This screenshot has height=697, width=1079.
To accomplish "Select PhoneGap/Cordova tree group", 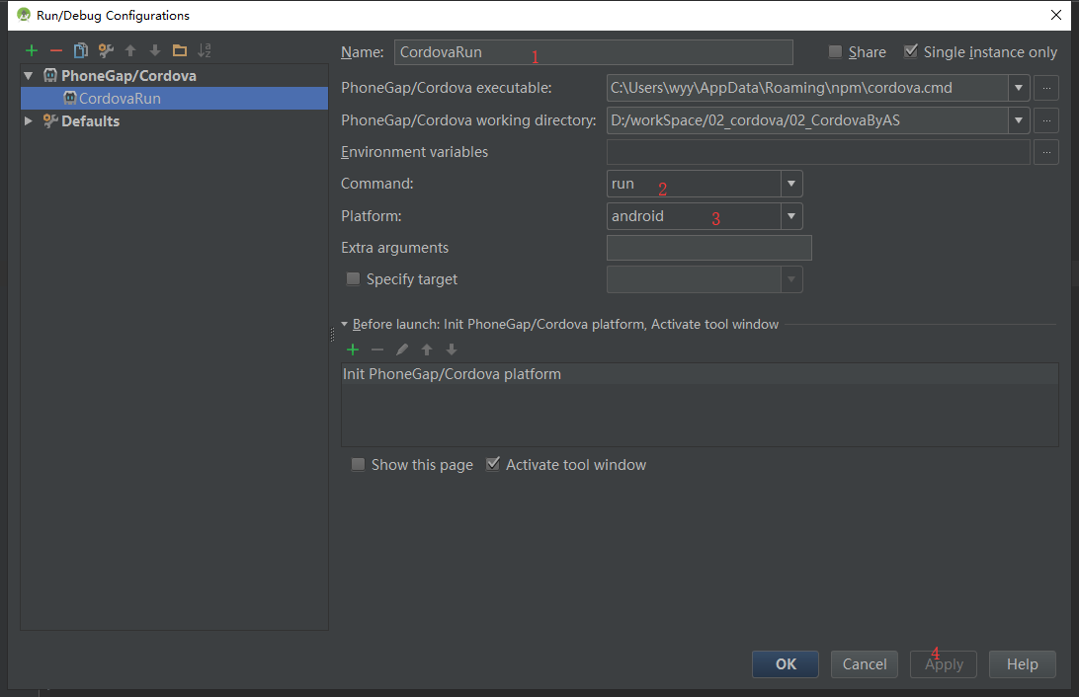I will pos(128,76).
